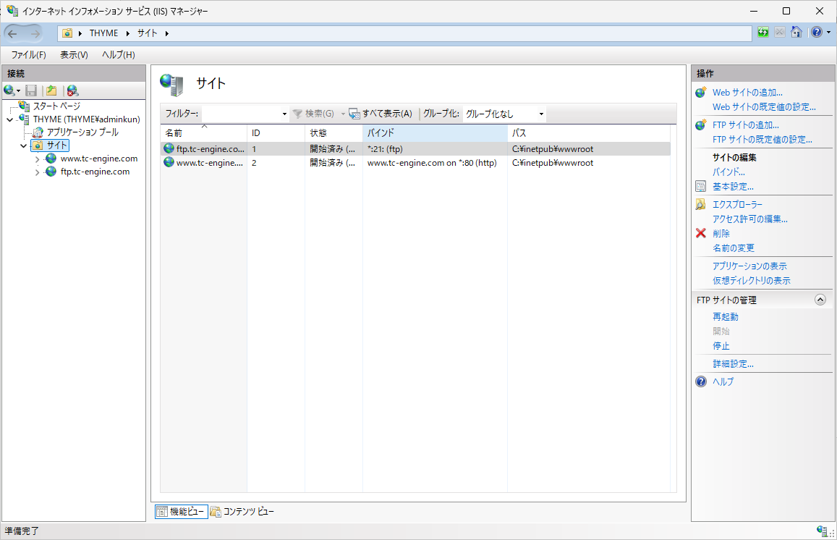Click the Home icon in address bar
The width and height of the screenshot is (837, 540).
(796, 32)
